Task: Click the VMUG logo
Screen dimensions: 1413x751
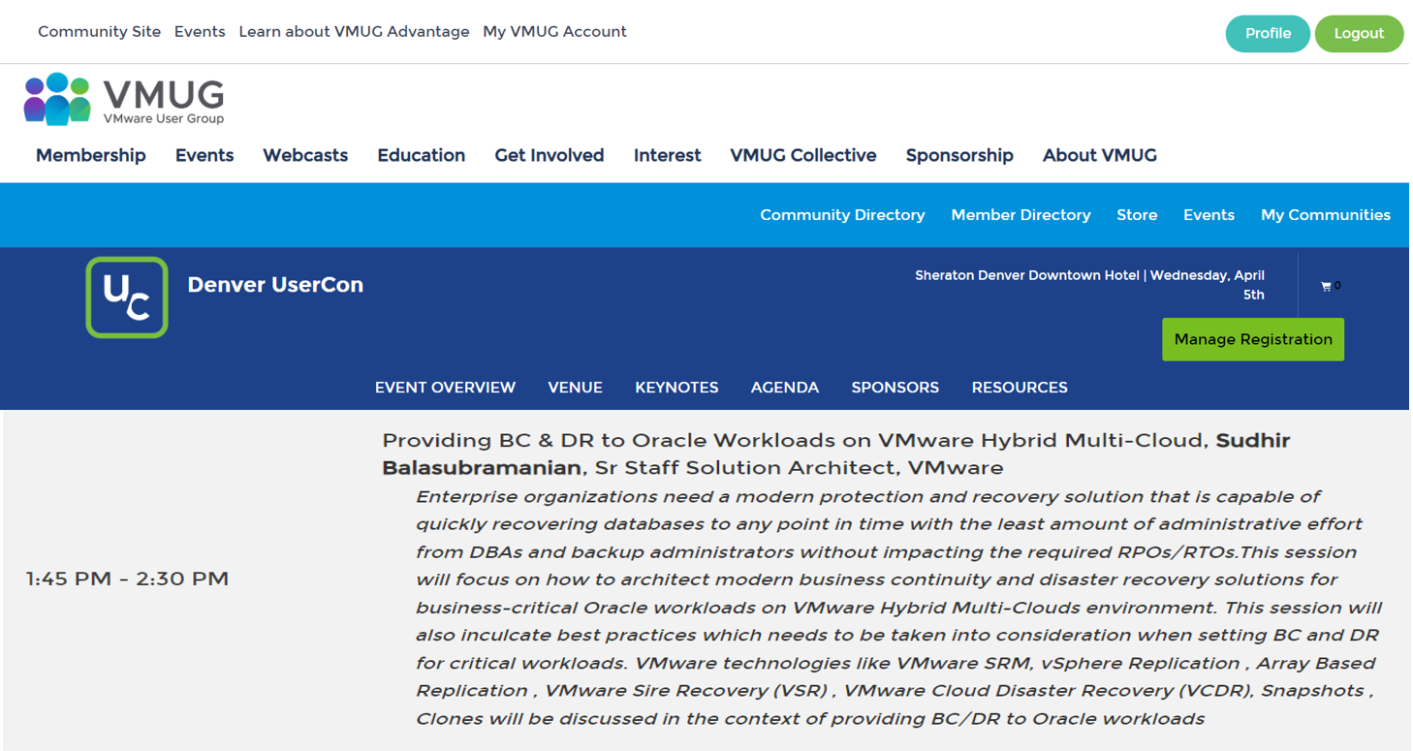Action: click(124, 99)
